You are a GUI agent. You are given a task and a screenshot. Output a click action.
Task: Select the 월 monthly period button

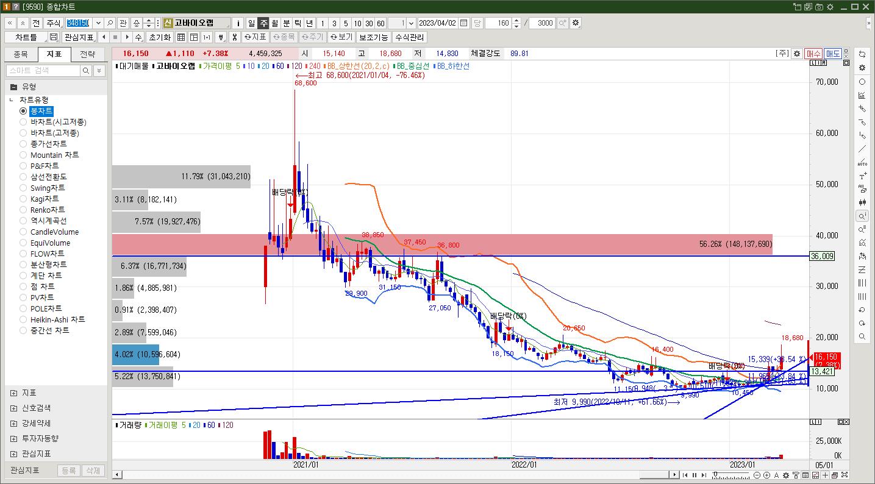275,23
